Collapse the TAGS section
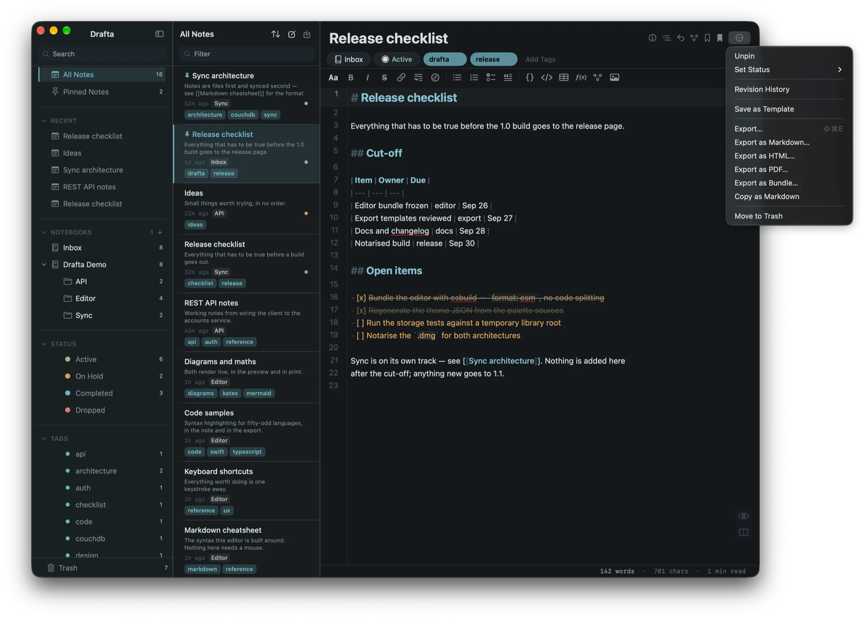The height and width of the screenshot is (619, 866). pyautogui.click(x=44, y=438)
